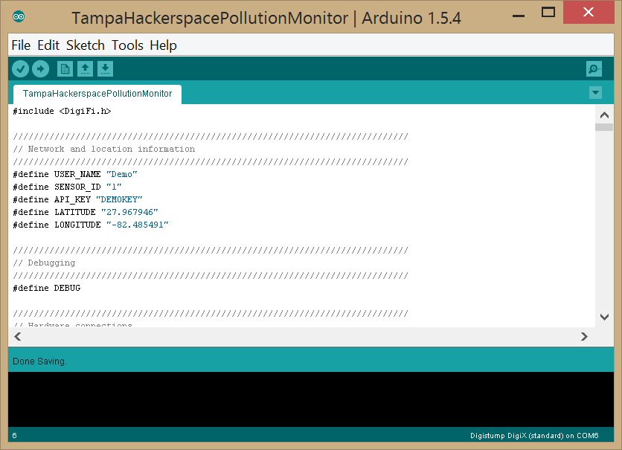
Task: Open the tab options dropdown arrow
Action: pos(595,93)
